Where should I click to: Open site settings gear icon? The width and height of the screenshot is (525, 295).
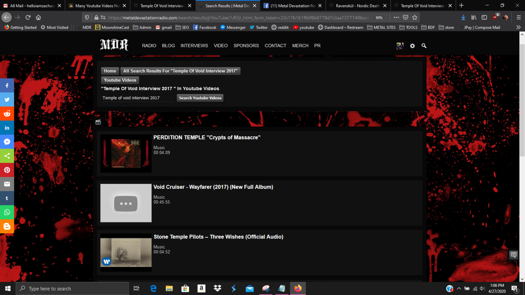point(412,46)
